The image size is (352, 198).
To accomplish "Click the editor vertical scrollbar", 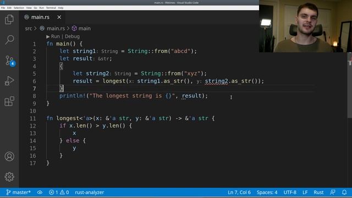I will tap(350, 85).
